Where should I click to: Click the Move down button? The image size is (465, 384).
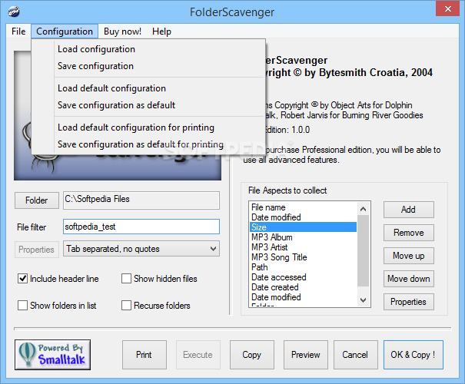pyautogui.click(x=408, y=279)
